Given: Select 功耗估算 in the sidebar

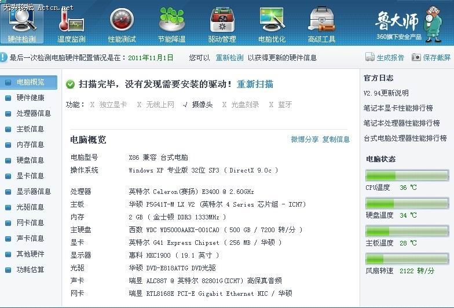Looking at the screenshot, I should click(30, 270).
